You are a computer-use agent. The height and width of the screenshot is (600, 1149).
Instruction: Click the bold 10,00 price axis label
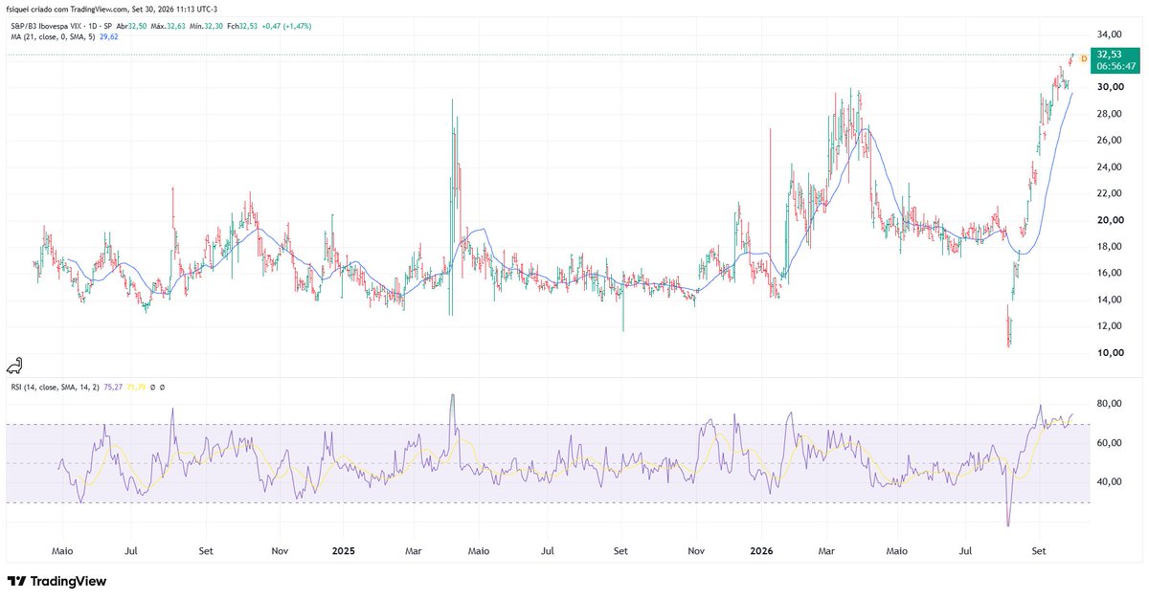(1110, 353)
